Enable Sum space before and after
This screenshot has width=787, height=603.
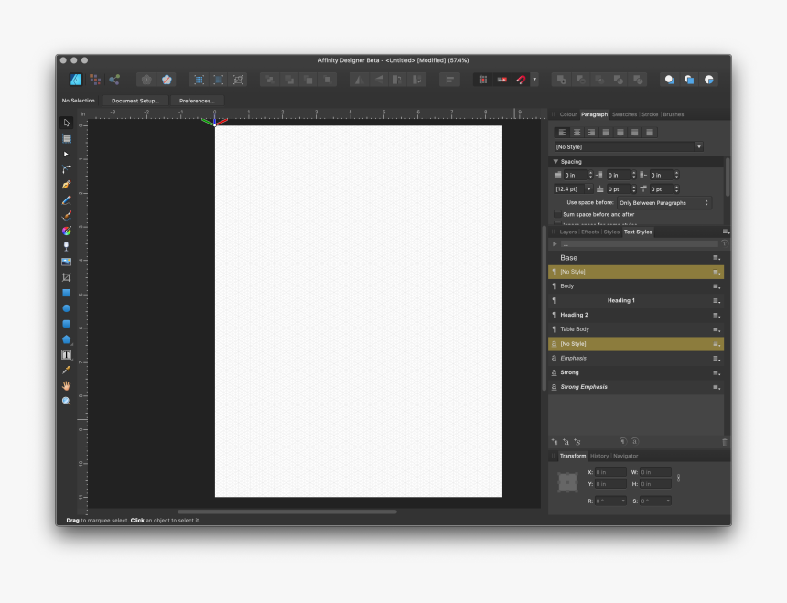[558, 214]
